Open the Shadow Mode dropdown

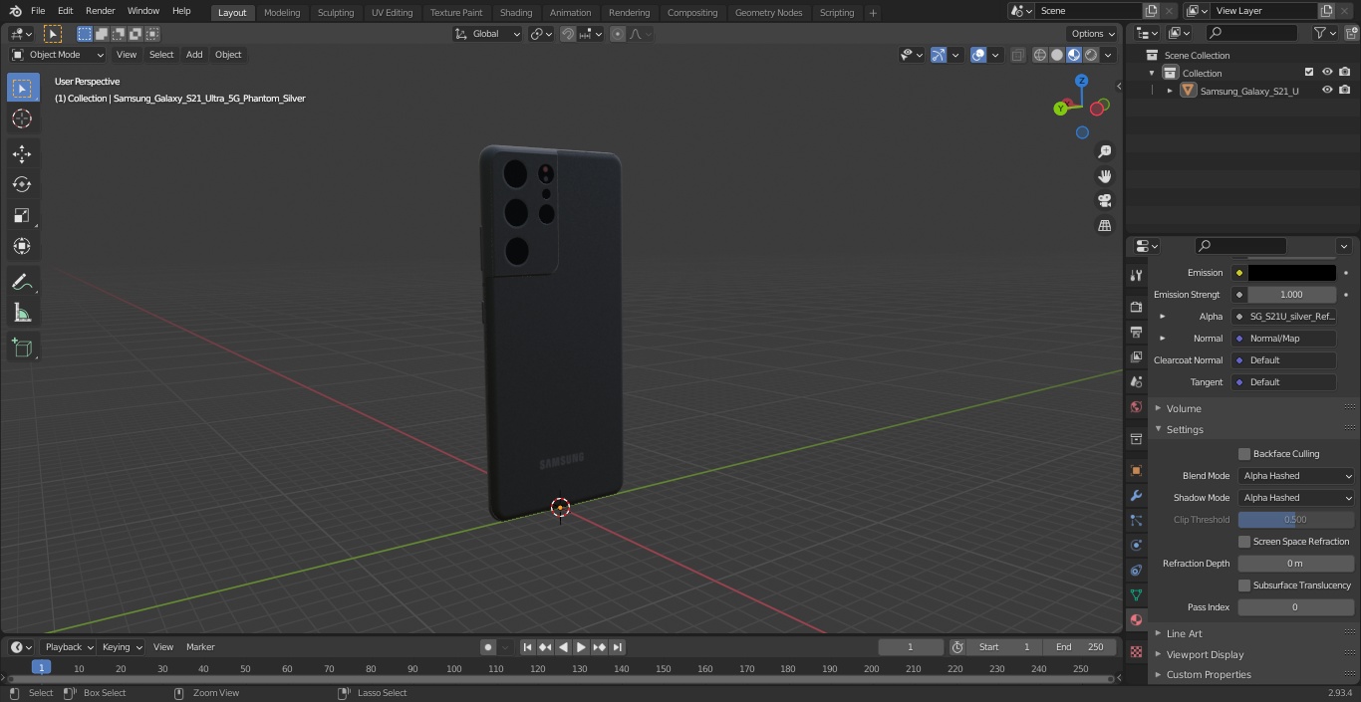click(x=1296, y=498)
